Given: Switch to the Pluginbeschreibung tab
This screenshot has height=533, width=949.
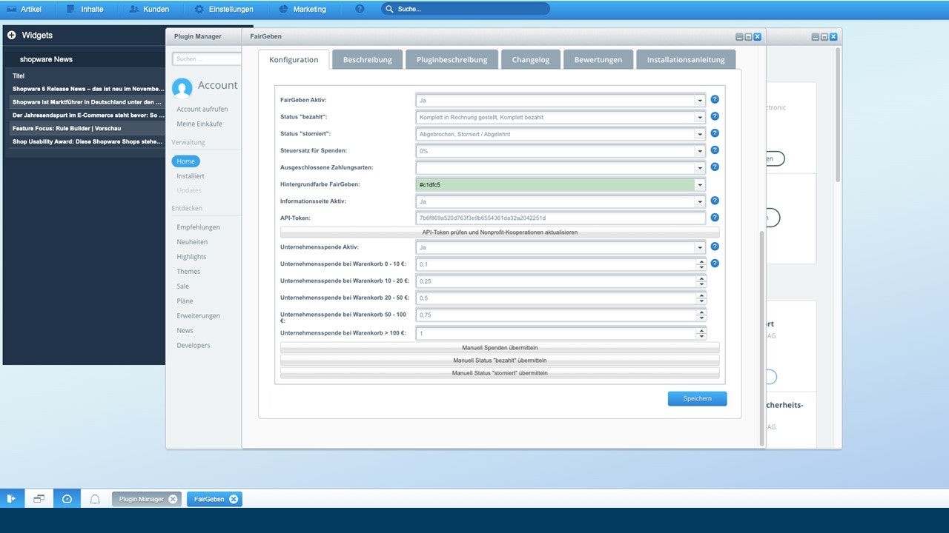Looking at the screenshot, I should coord(452,59).
